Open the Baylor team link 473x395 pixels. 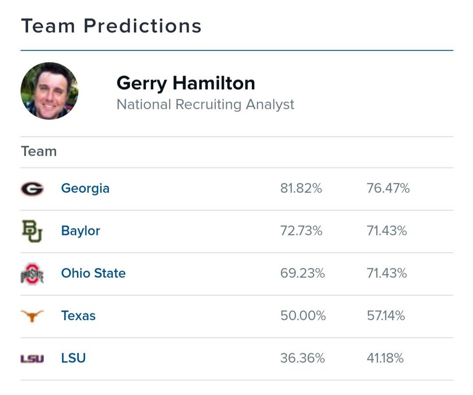[x=81, y=231]
